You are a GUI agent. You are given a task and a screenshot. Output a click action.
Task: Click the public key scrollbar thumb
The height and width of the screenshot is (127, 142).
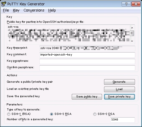[x=132, y=33]
